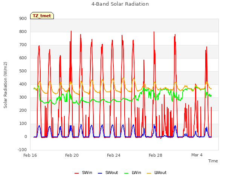Click the 500 y-axis tick label
241x180 pixels.
[23, 71]
